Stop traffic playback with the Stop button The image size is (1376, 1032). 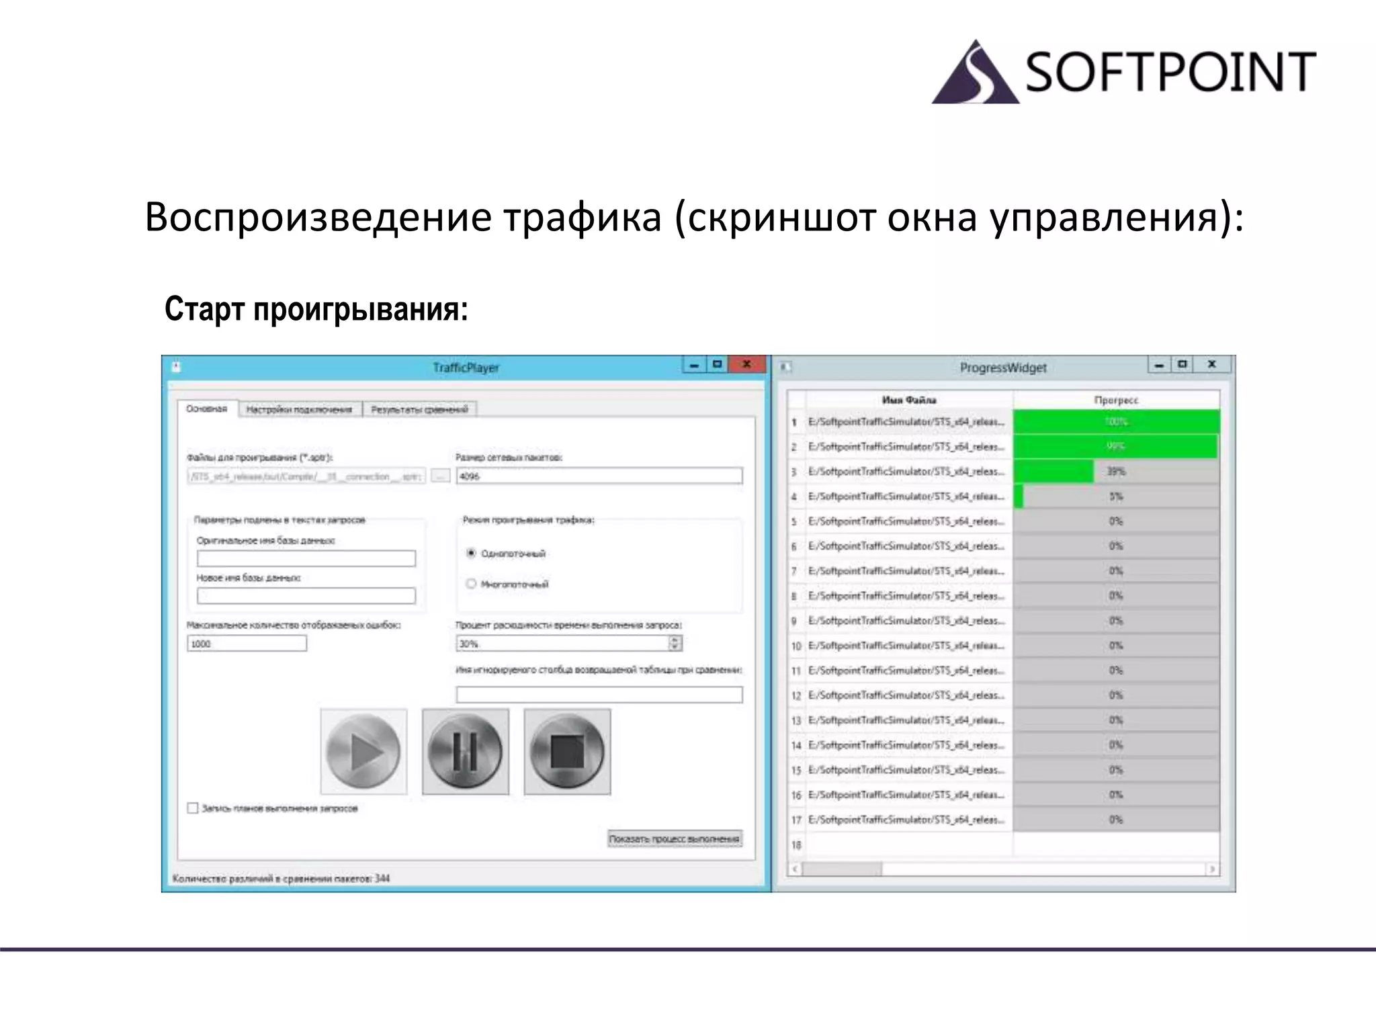(568, 752)
